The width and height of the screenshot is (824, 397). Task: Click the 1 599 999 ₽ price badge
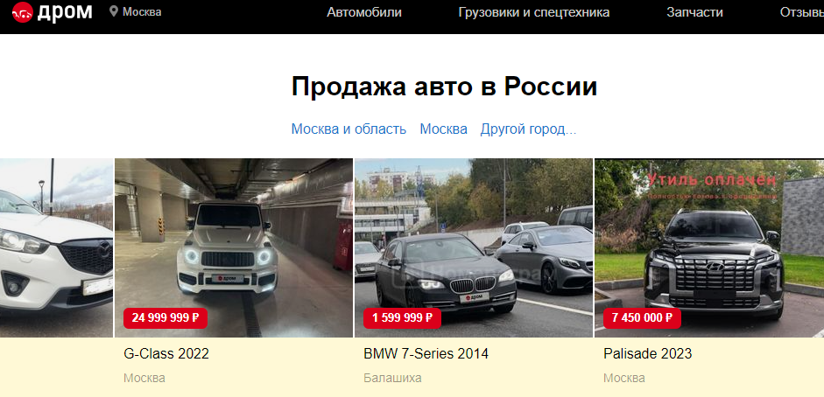click(403, 317)
